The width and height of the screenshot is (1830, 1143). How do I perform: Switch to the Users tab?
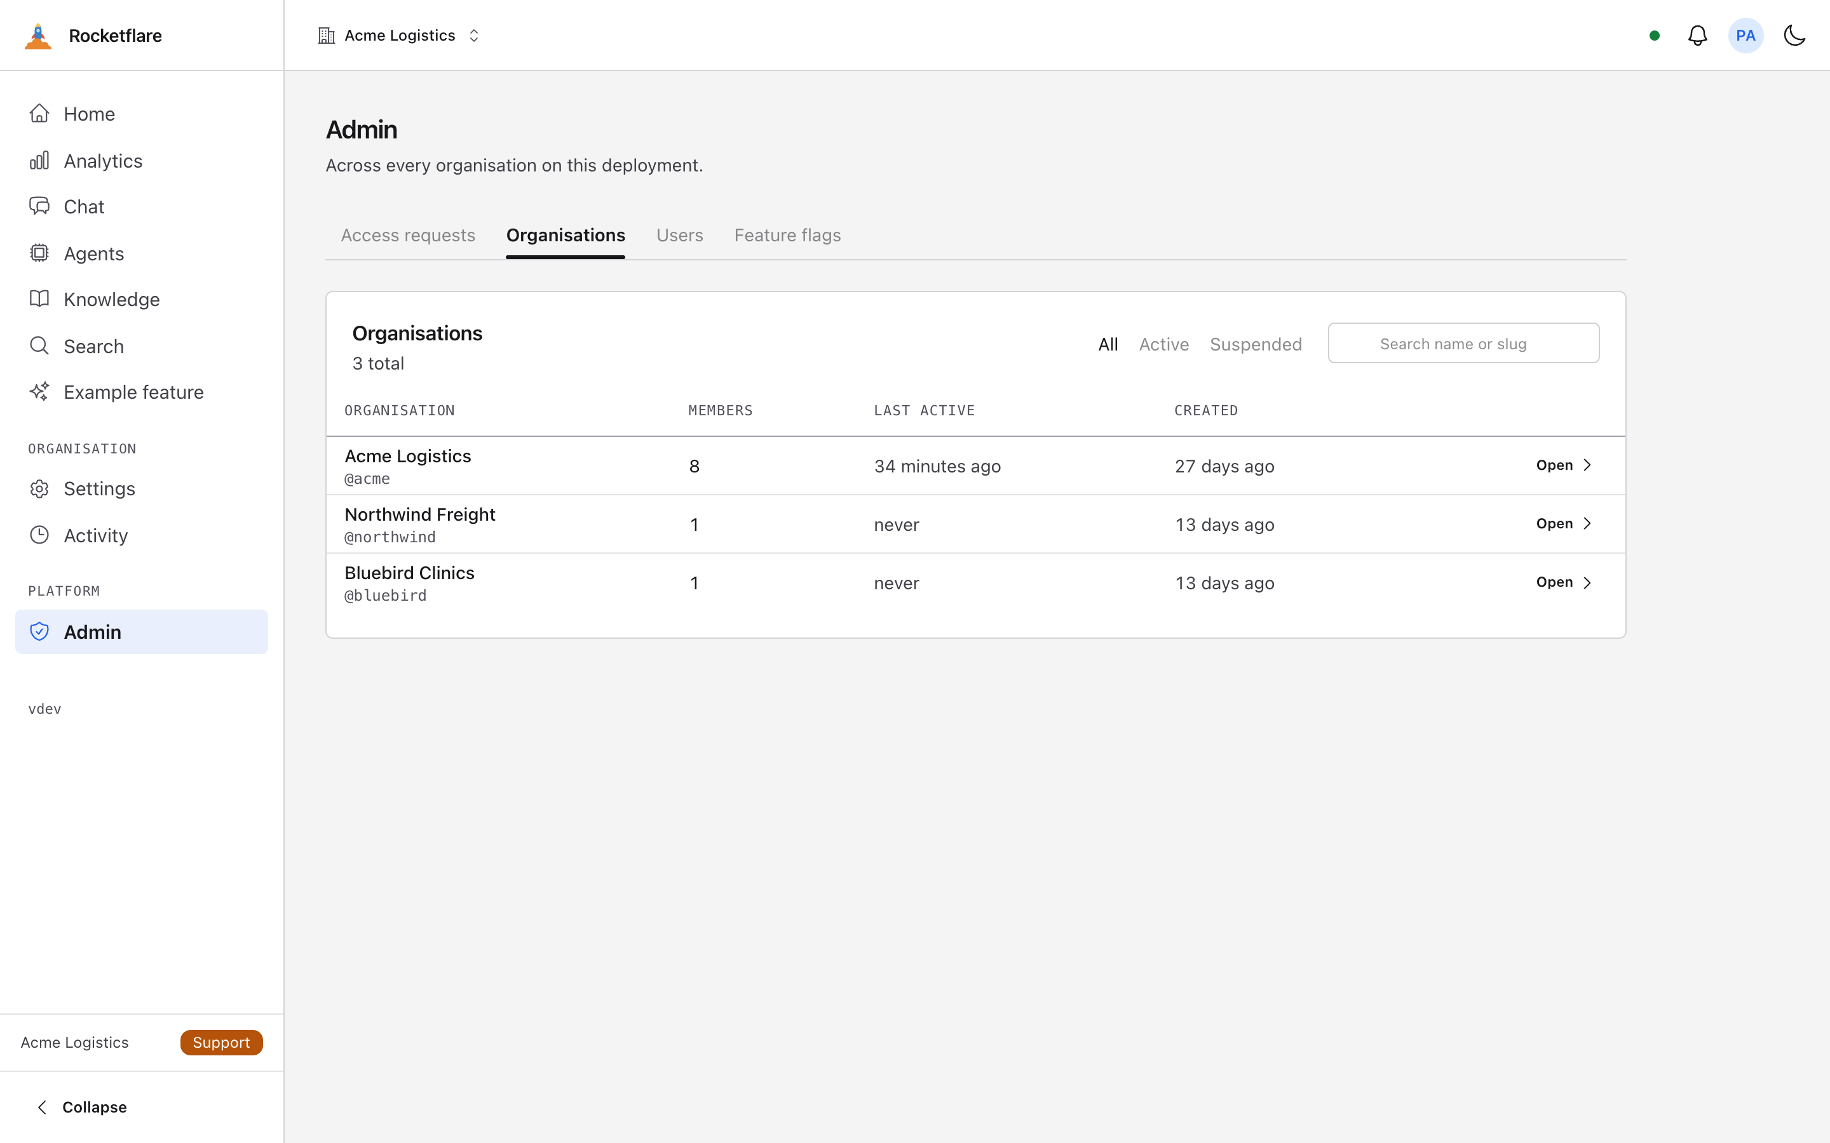tap(679, 236)
